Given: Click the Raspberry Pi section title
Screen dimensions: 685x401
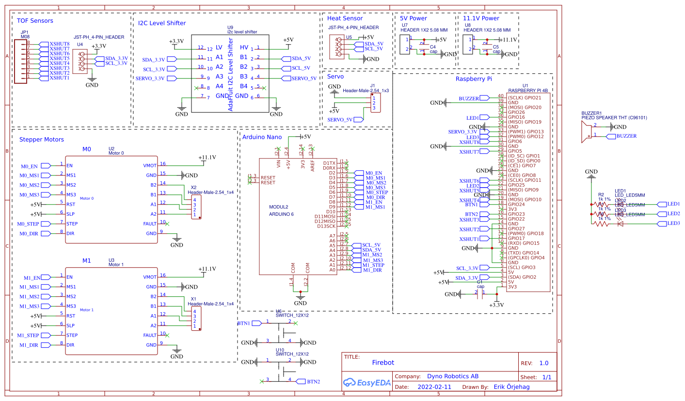Looking at the screenshot, I should click(474, 79).
